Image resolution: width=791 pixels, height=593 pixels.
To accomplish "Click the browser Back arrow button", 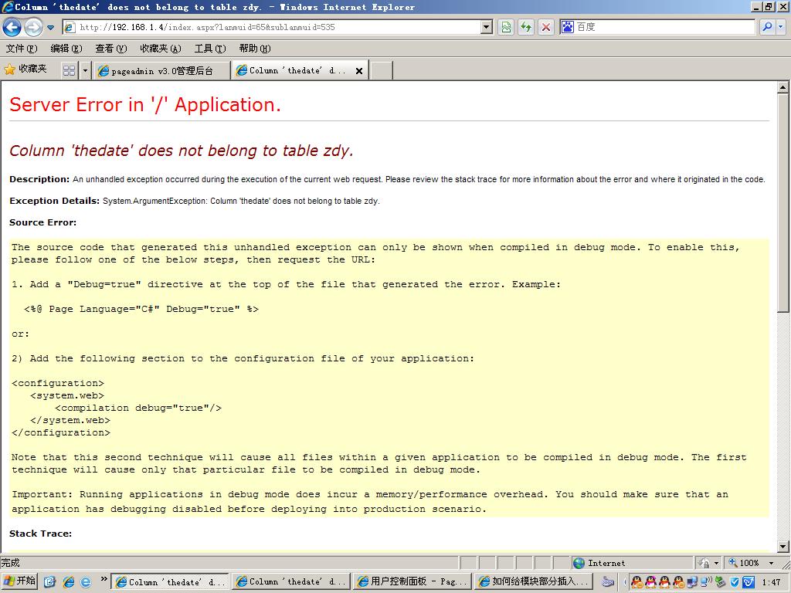I will pos(12,28).
